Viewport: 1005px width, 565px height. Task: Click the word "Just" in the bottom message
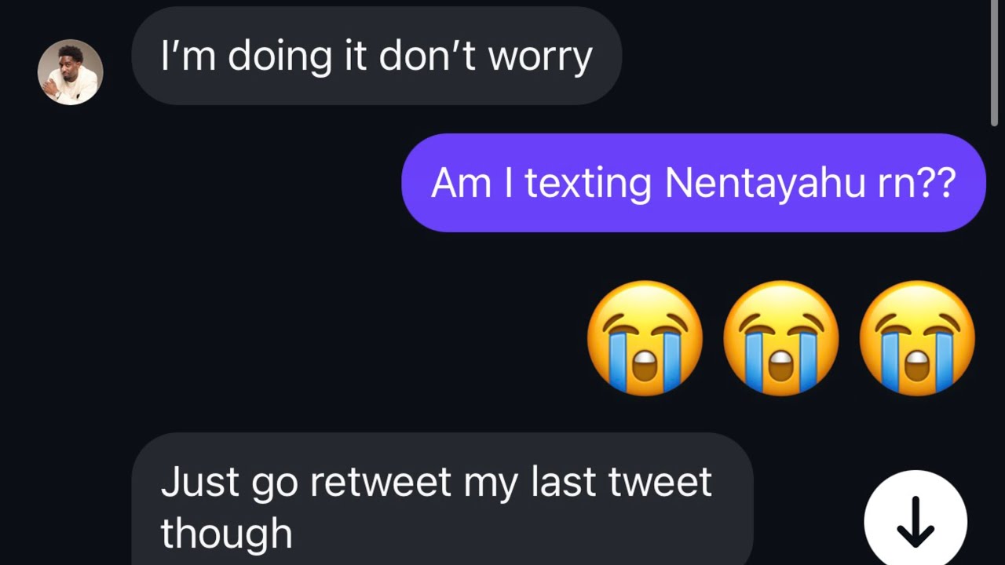[200, 482]
